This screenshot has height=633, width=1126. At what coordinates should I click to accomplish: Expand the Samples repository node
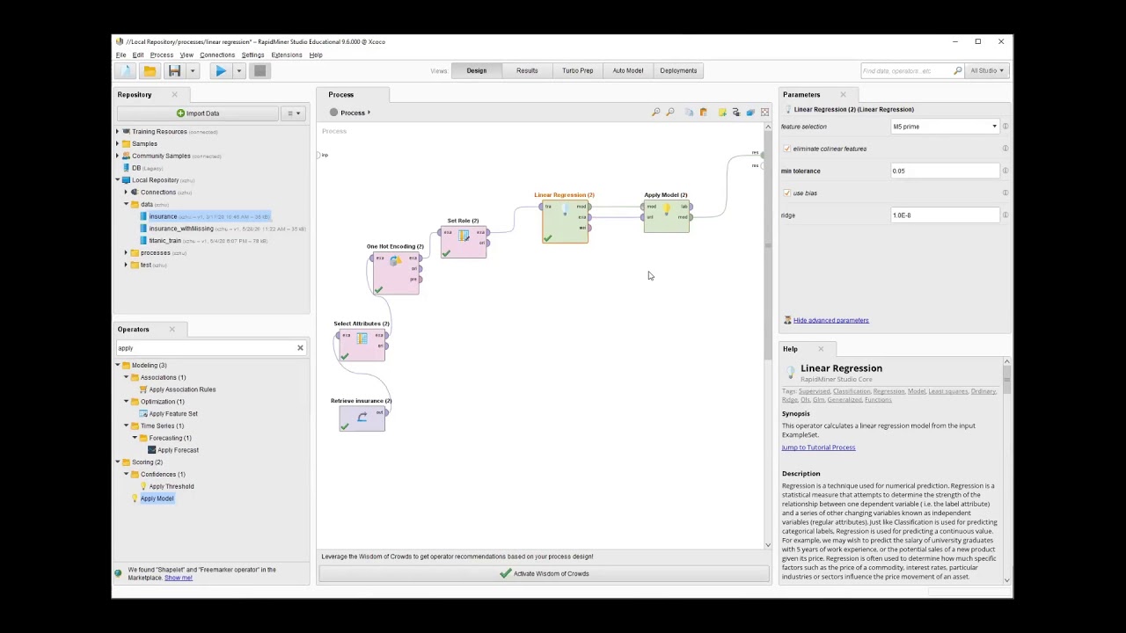tap(118, 143)
